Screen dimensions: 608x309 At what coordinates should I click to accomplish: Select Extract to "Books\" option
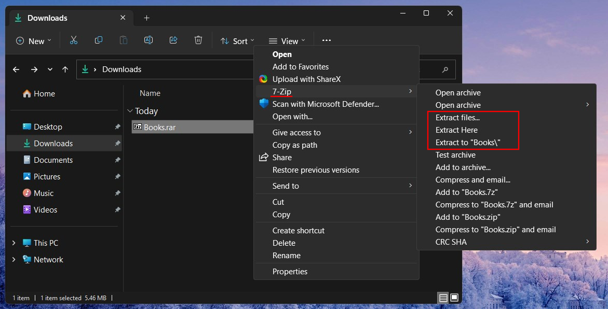[x=468, y=143]
